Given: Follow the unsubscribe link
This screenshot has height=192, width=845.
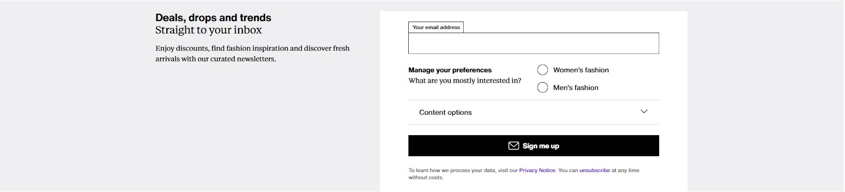Looking at the screenshot, I should [595, 170].
